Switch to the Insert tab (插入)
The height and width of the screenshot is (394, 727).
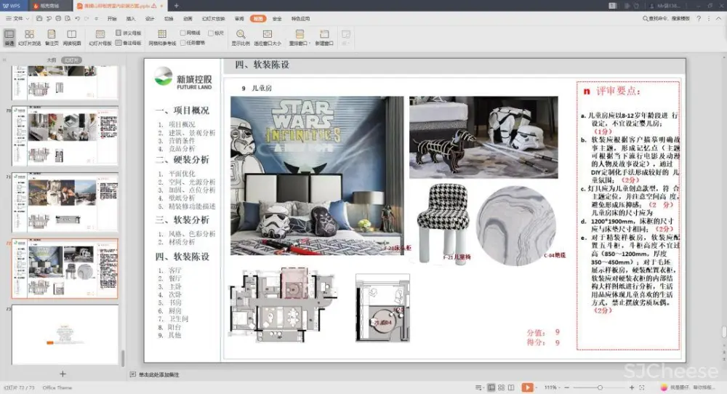pyautogui.click(x=131, y=18)
